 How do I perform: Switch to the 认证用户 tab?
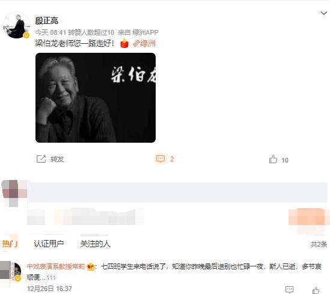click(x=49, y=244)
